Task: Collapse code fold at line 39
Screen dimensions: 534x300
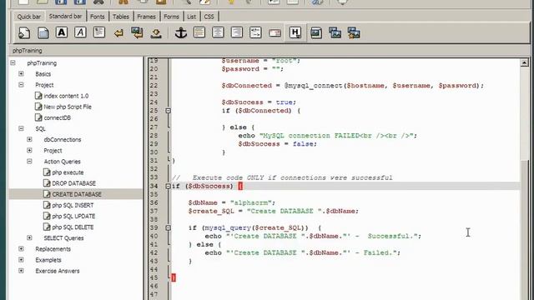Action: pyautogui.click(x=168, y=227)
